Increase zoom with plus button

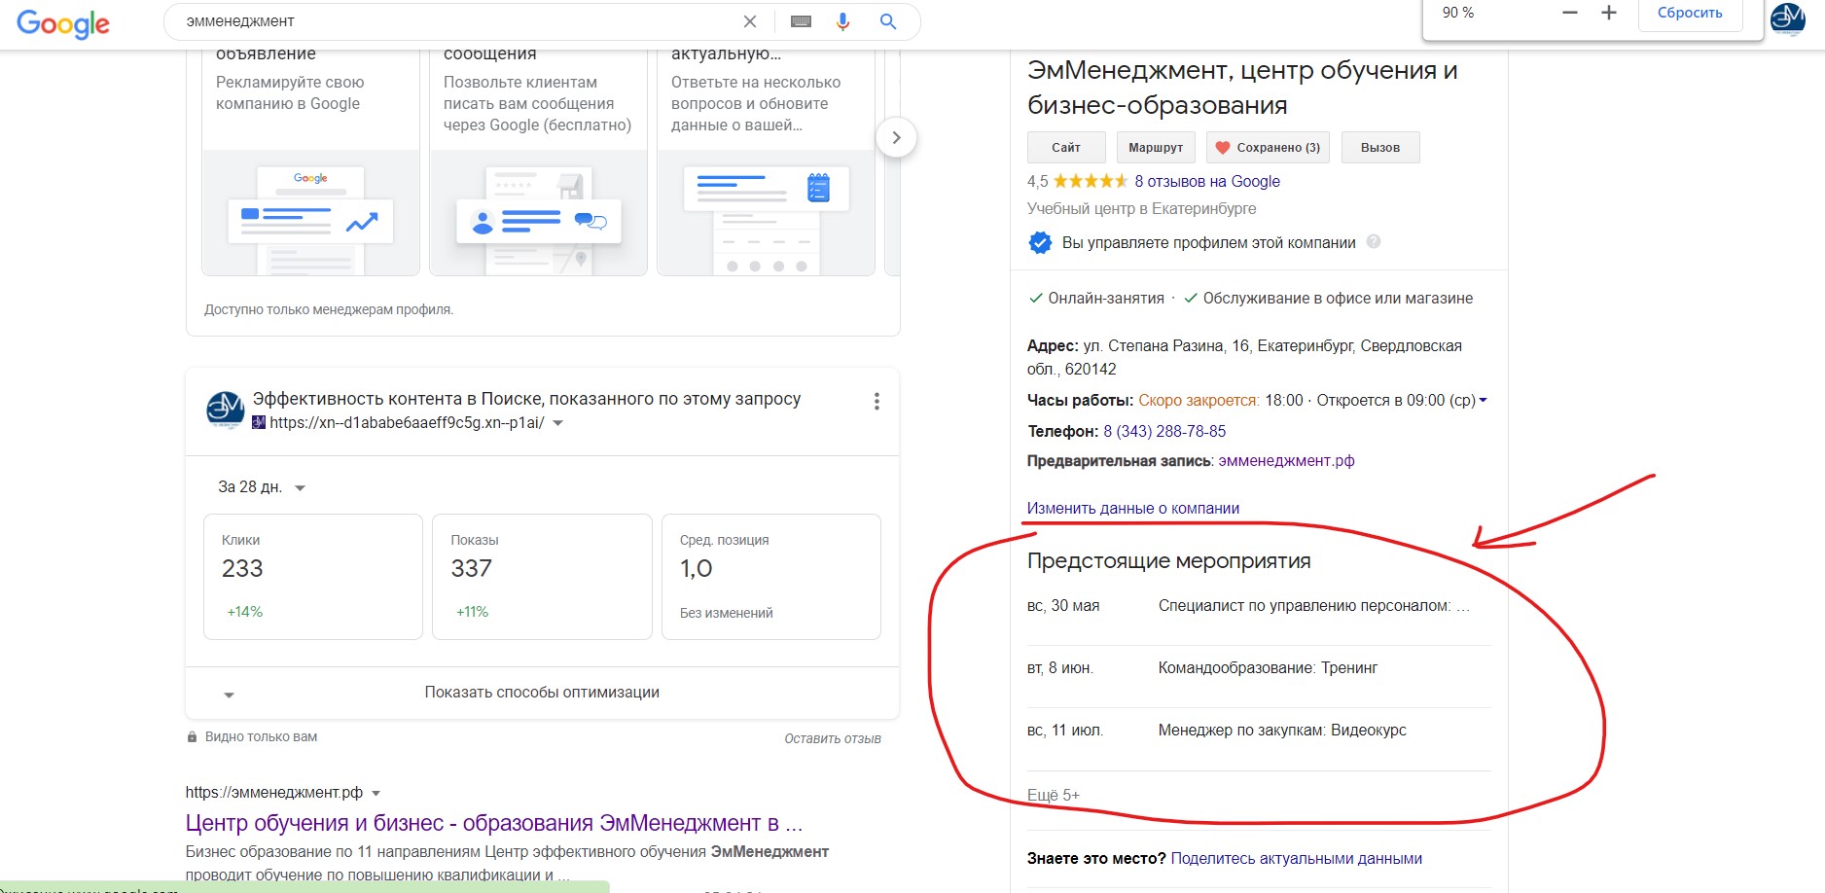[1608, 13]
